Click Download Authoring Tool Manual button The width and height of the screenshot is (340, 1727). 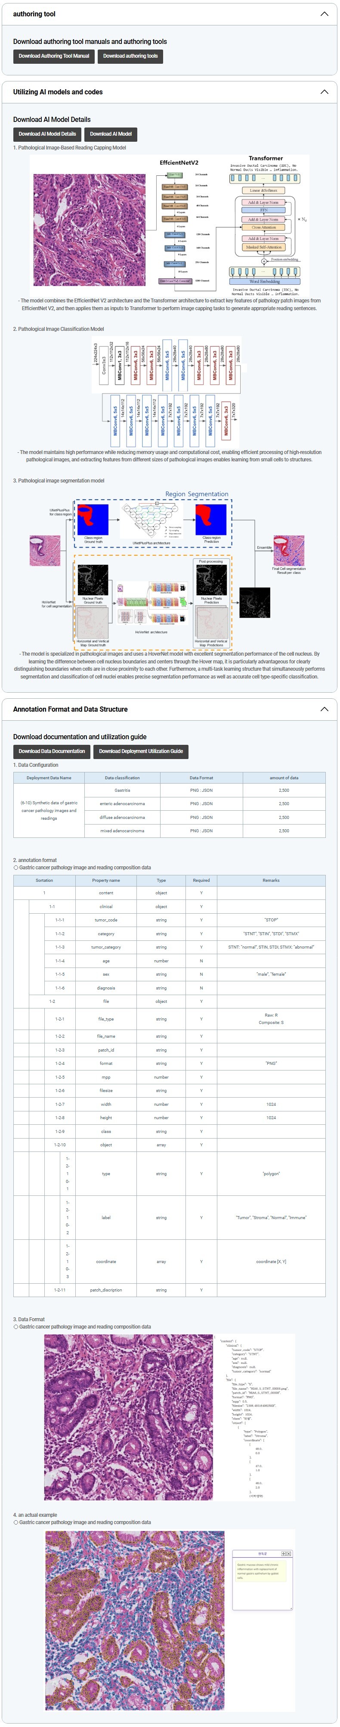(x=53, y=56)
